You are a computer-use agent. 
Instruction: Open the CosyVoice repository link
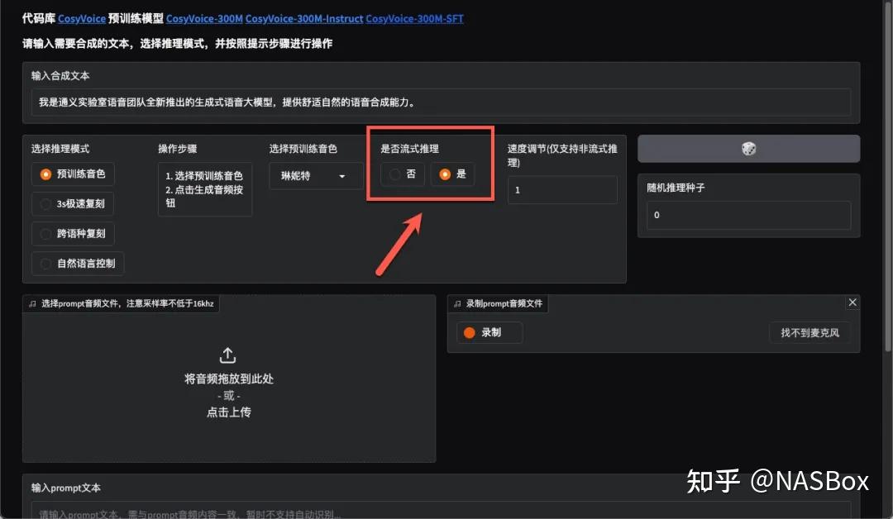tap(81, 18)
